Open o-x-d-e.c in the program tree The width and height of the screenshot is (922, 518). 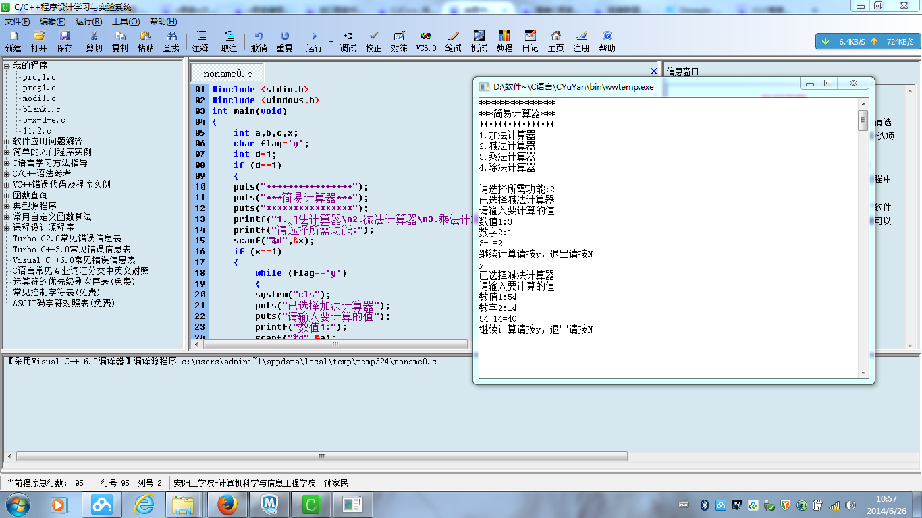tap(44, 120)
